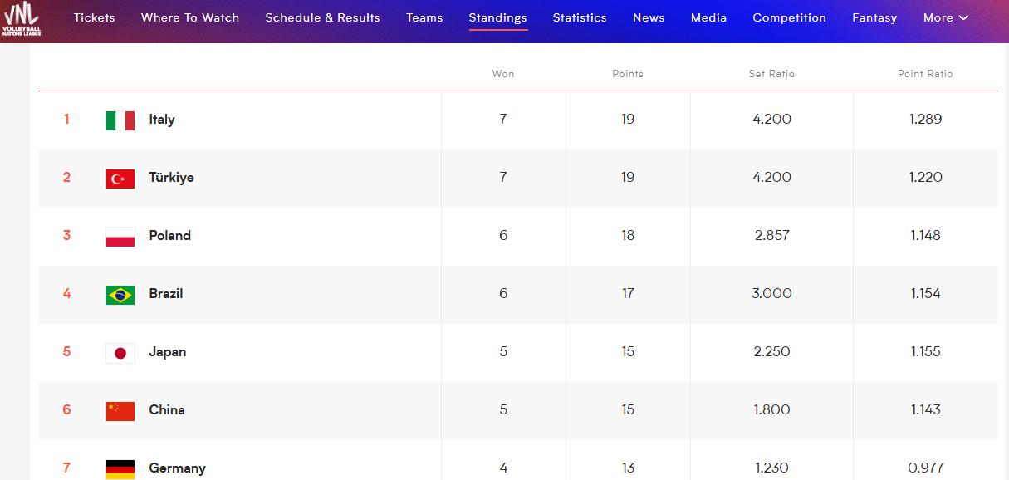
Task: Click the Points column header
Action: coord(628,74)
